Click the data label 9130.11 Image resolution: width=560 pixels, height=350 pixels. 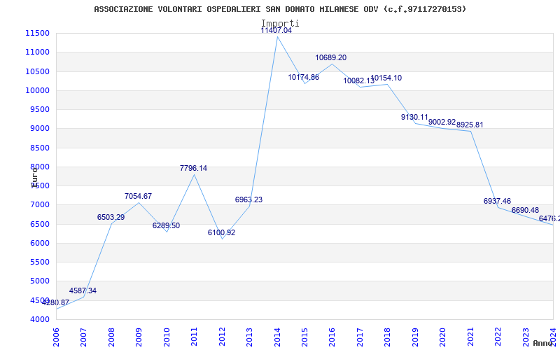(414, 117)
